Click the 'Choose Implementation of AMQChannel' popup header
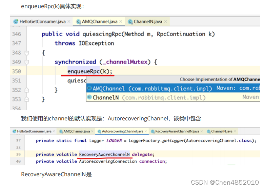Screen dimensions: 264x188 [x=173, y=79]
